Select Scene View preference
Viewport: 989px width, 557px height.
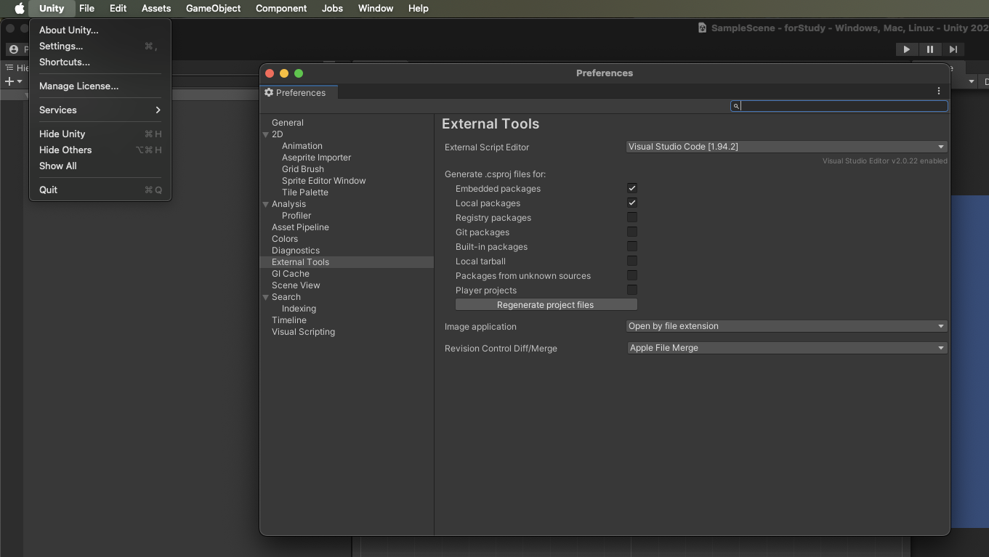pos(296,285)
